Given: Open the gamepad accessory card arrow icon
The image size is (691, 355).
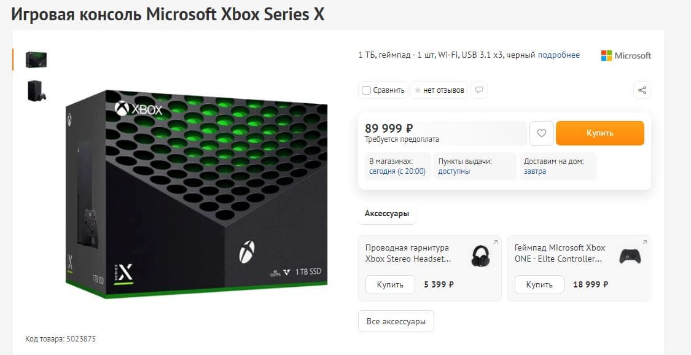Looking at the screenshot, I should tap(644, 241).
